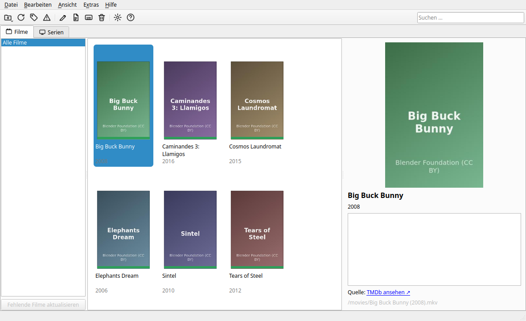Screen dimensions: 526x321
Task: Select the Sintel movie poster
Action: click(190, 230)
